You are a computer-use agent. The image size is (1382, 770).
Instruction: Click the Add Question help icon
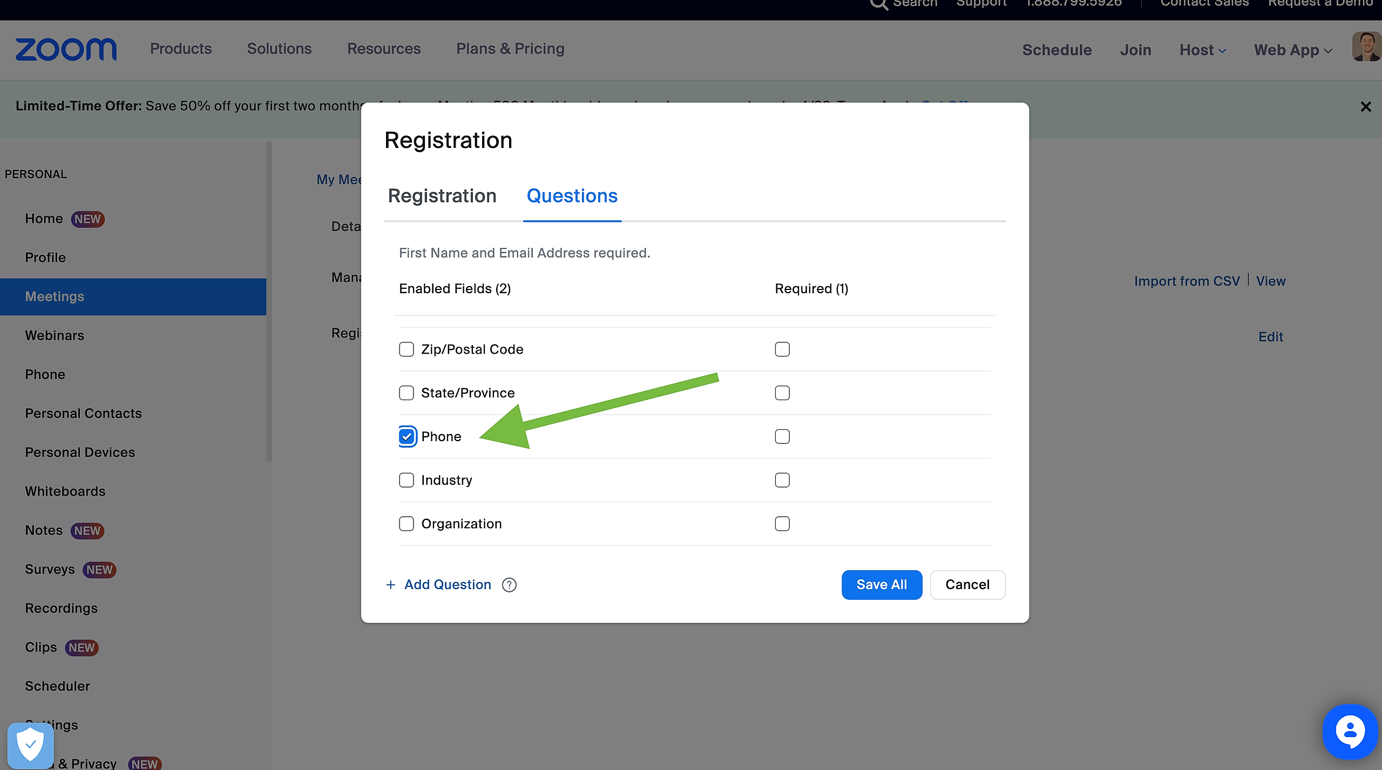pyautogui.click(x=509, y=585)
